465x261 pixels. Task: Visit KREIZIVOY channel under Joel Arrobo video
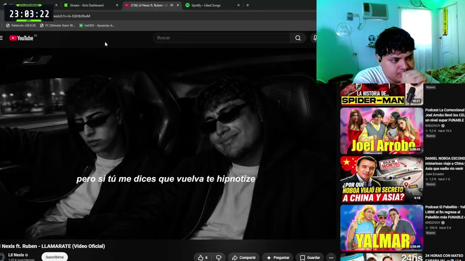(433, 126)
